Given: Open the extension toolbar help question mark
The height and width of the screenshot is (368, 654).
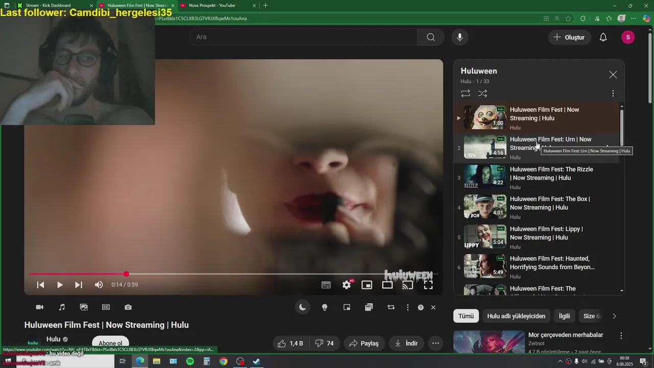Looking at the screenshot, I should (x=421, y=307).
